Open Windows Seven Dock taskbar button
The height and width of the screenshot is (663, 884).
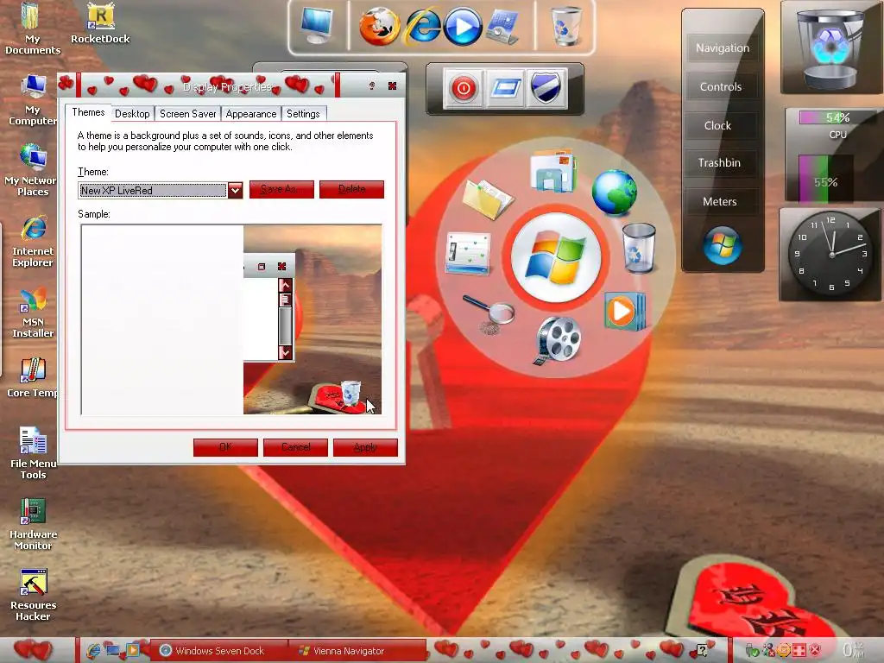click(219, 651)
